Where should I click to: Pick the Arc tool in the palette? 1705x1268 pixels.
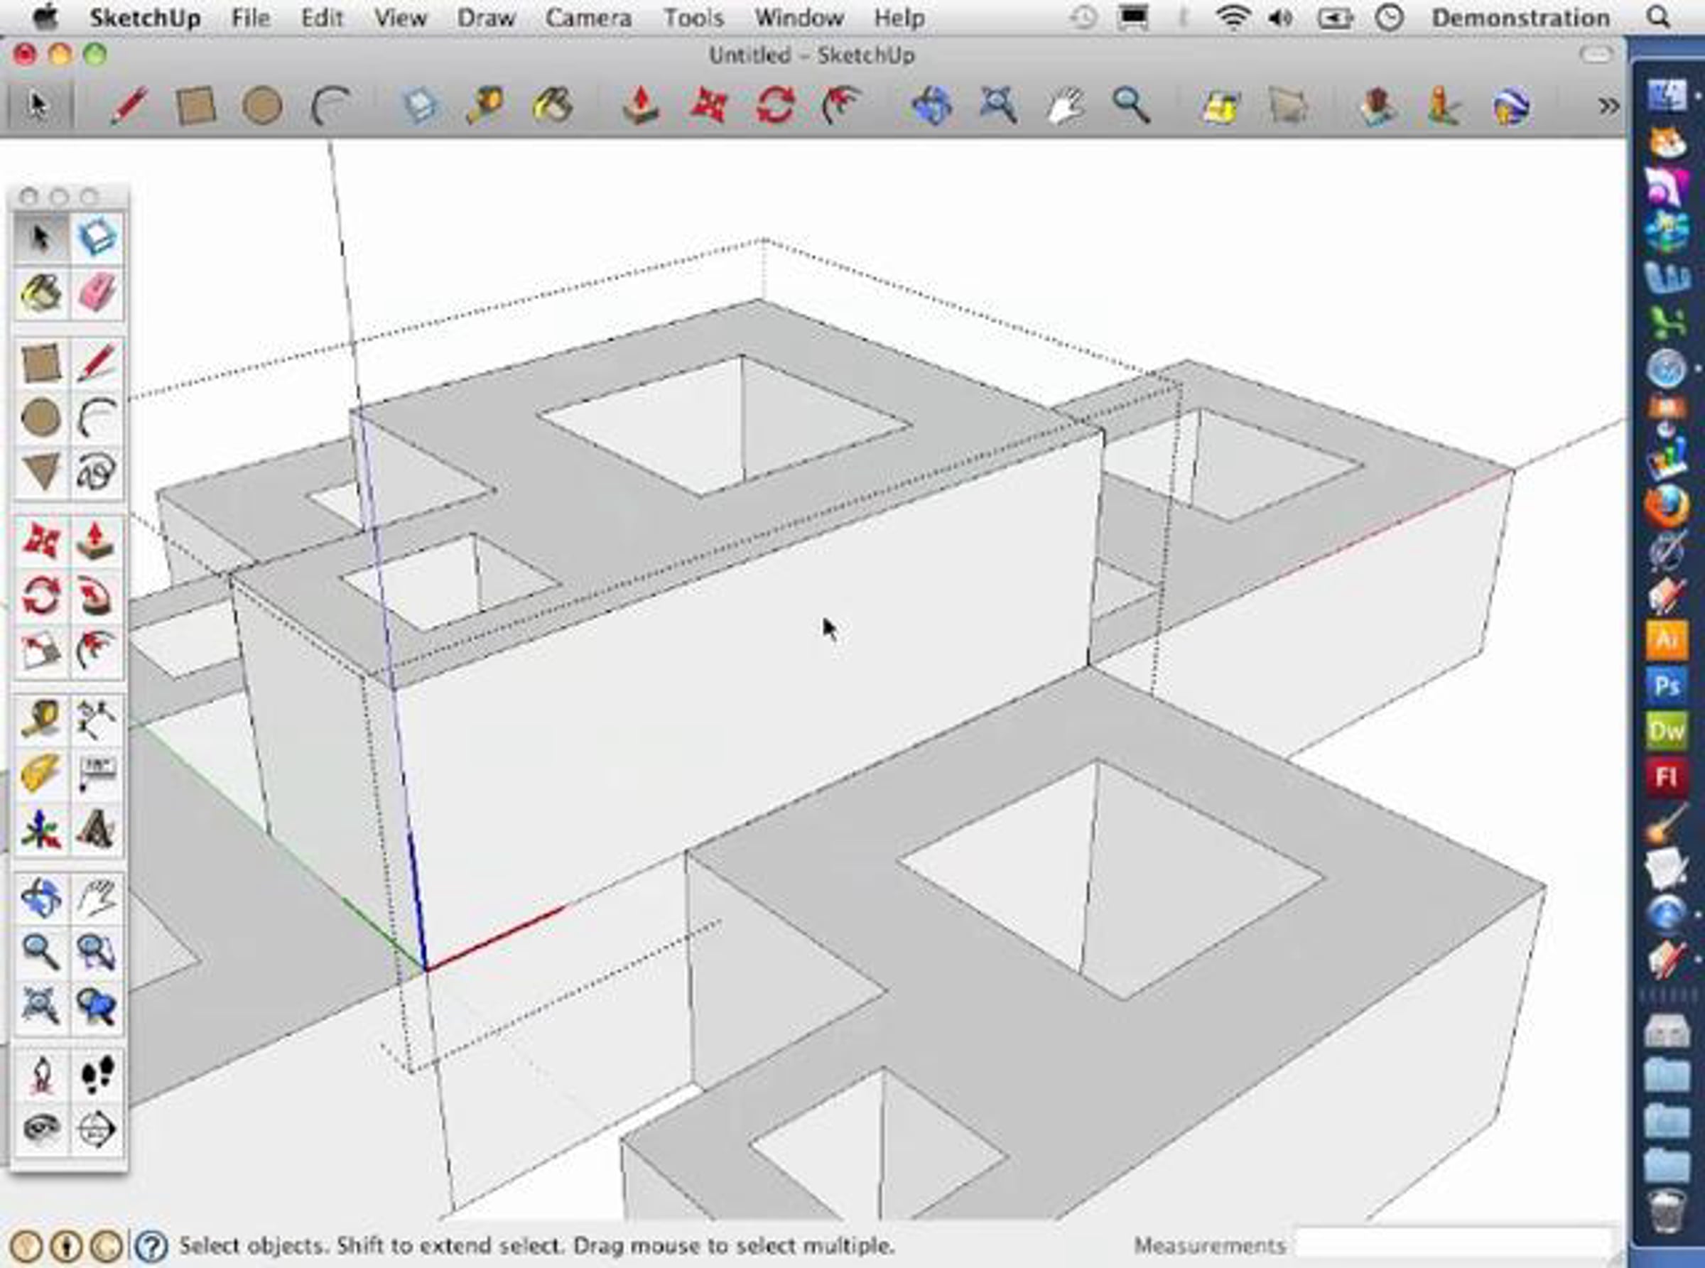97,418
